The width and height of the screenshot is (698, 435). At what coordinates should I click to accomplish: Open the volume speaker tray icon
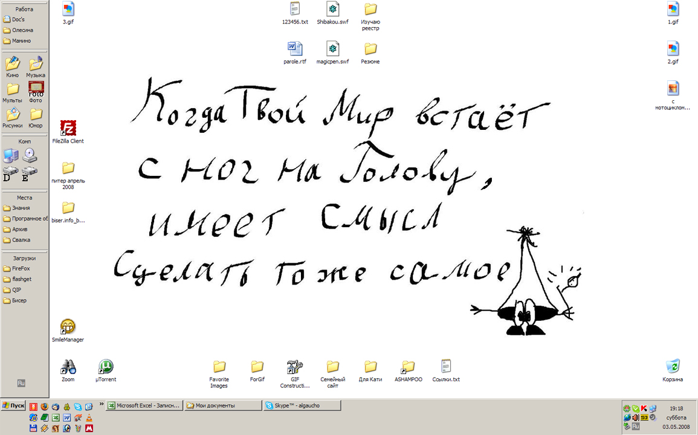point(636,417)
